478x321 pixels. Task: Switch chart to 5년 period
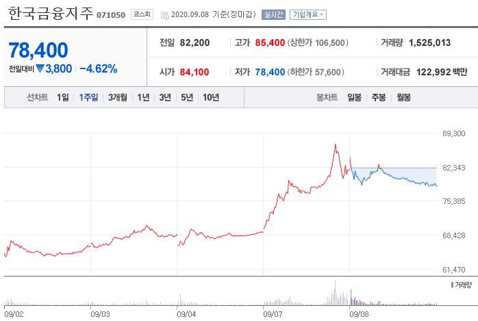(x=187, y=97)
